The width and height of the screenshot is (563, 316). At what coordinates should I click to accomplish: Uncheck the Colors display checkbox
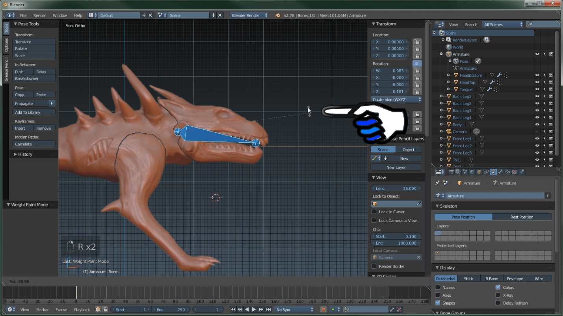498,287
